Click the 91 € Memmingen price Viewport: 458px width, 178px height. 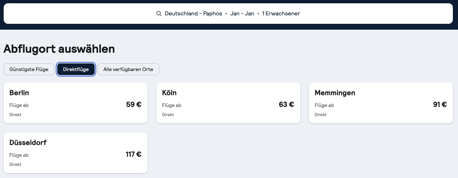(440, 104)
